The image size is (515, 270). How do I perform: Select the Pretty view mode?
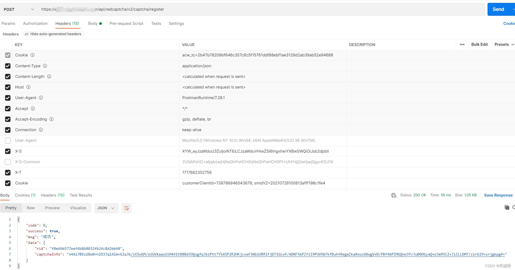[11, 208]
